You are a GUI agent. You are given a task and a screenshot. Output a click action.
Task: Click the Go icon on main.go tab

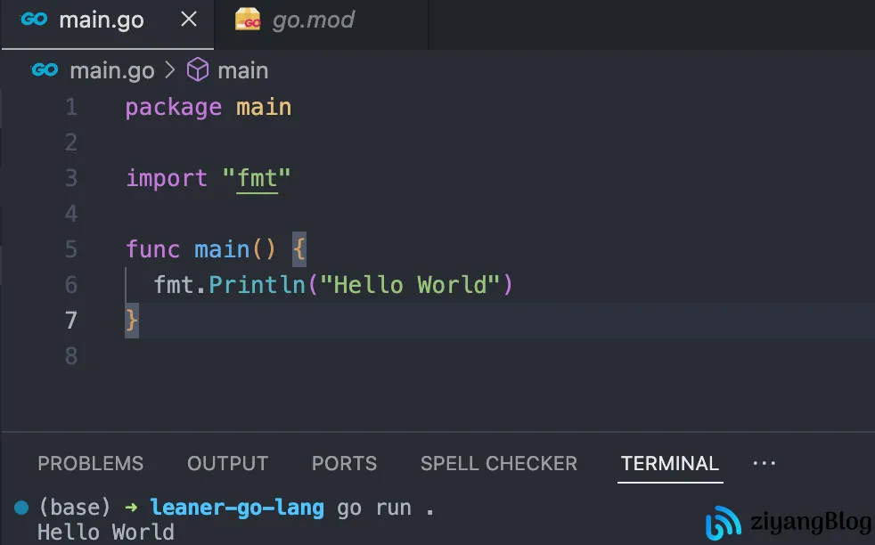(34, 20)
